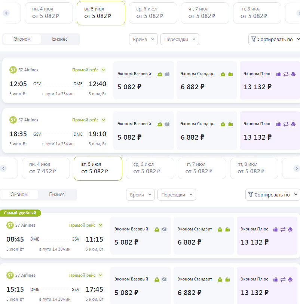Click filter funnel icon in upper Сортировать по
Screen dimensions: 300x304
(253, 39)
